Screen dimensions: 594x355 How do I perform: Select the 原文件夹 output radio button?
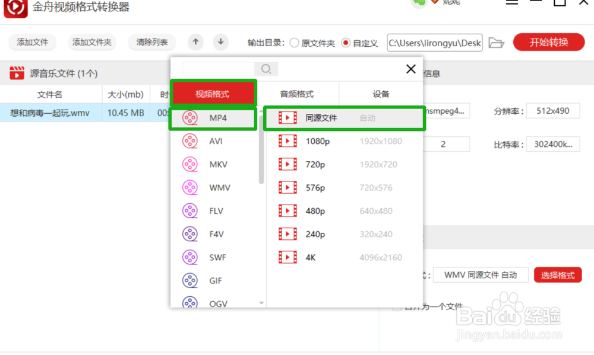295,43
